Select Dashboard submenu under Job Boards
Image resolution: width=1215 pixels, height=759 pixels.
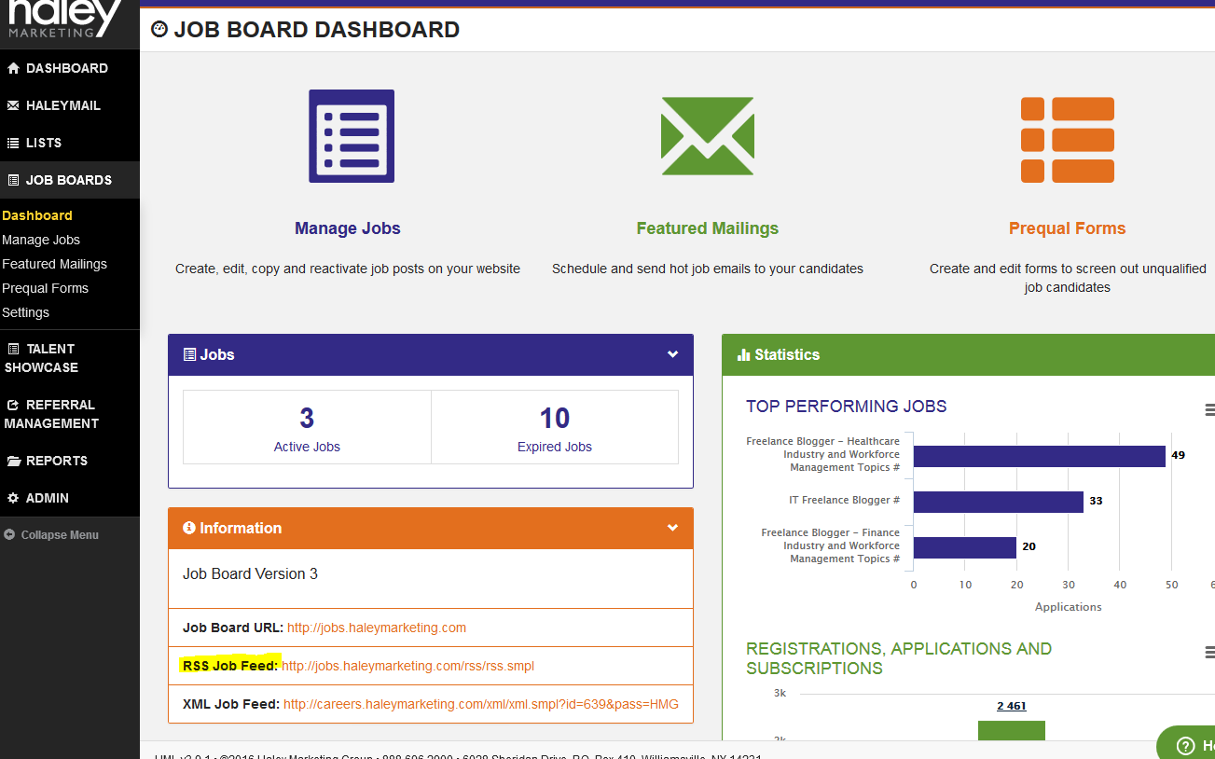point(37,215)
